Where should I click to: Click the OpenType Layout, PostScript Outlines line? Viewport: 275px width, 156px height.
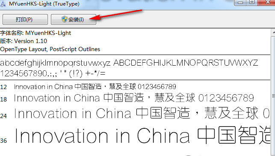click(x=50, y=49)
